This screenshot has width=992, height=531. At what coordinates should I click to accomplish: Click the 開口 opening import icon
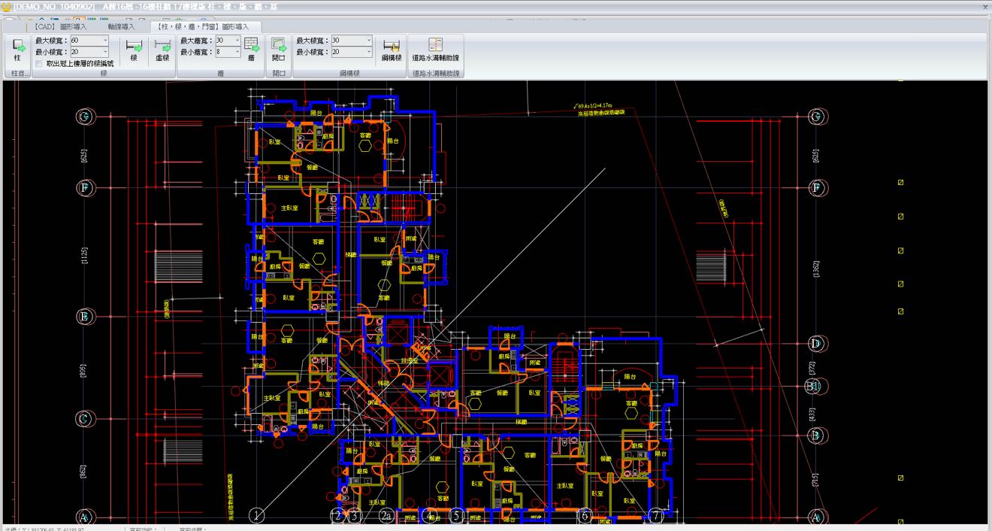(x=279, y=48)
